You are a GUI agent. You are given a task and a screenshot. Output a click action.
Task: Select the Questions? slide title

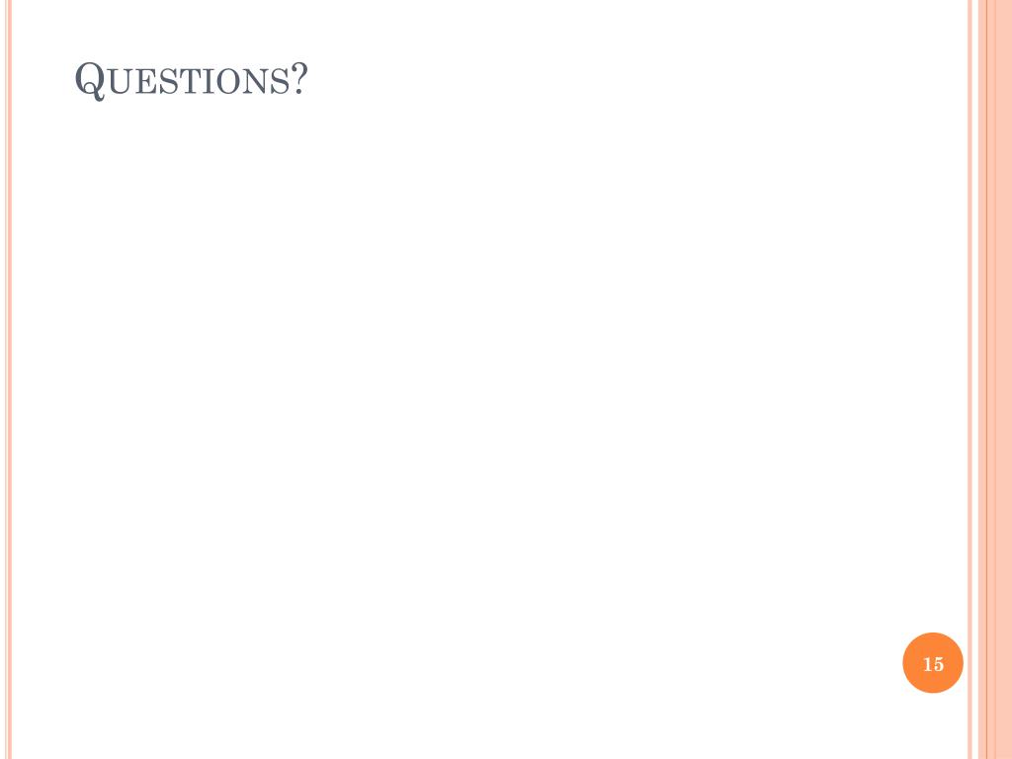coord(191,81)
